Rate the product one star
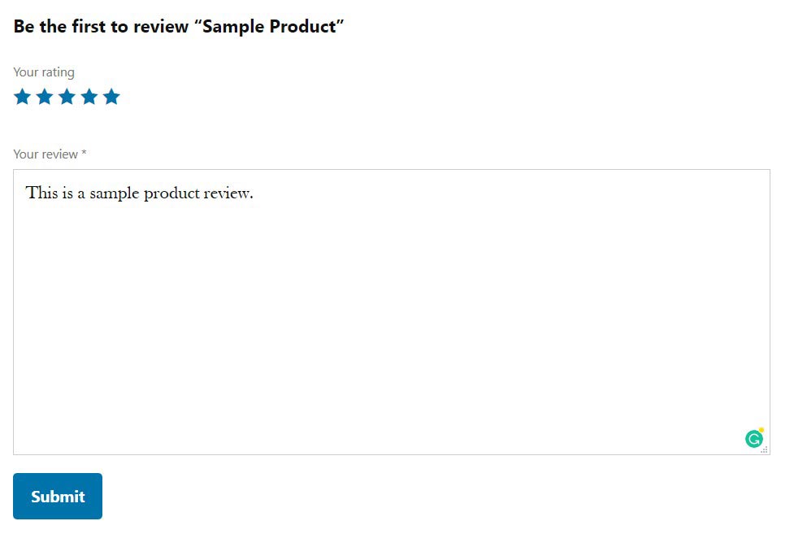The image size is (807, 534). 22,98
